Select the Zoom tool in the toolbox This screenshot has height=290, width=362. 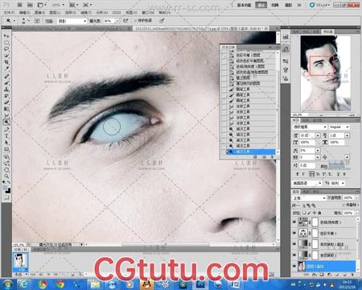(x=6, y=176)
